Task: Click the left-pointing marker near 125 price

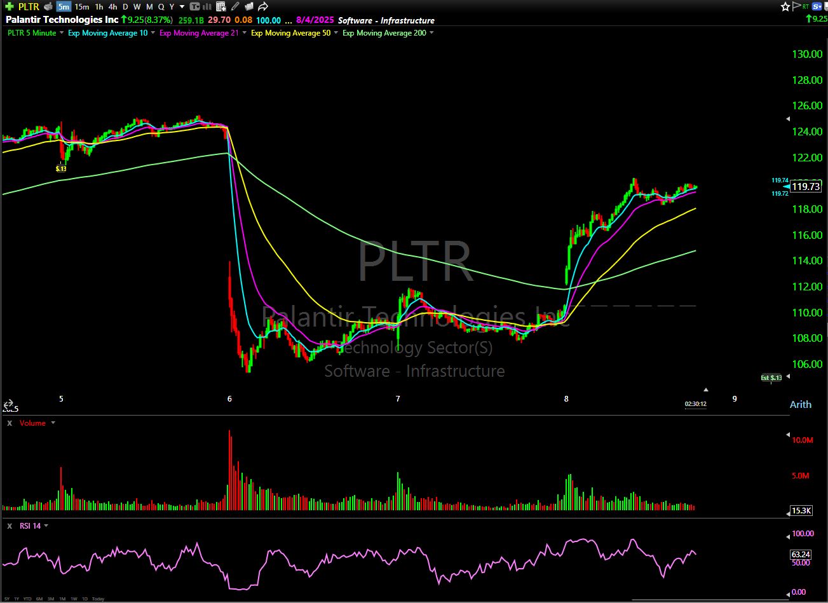Action: pyautogui.click(x=788, y=119)
